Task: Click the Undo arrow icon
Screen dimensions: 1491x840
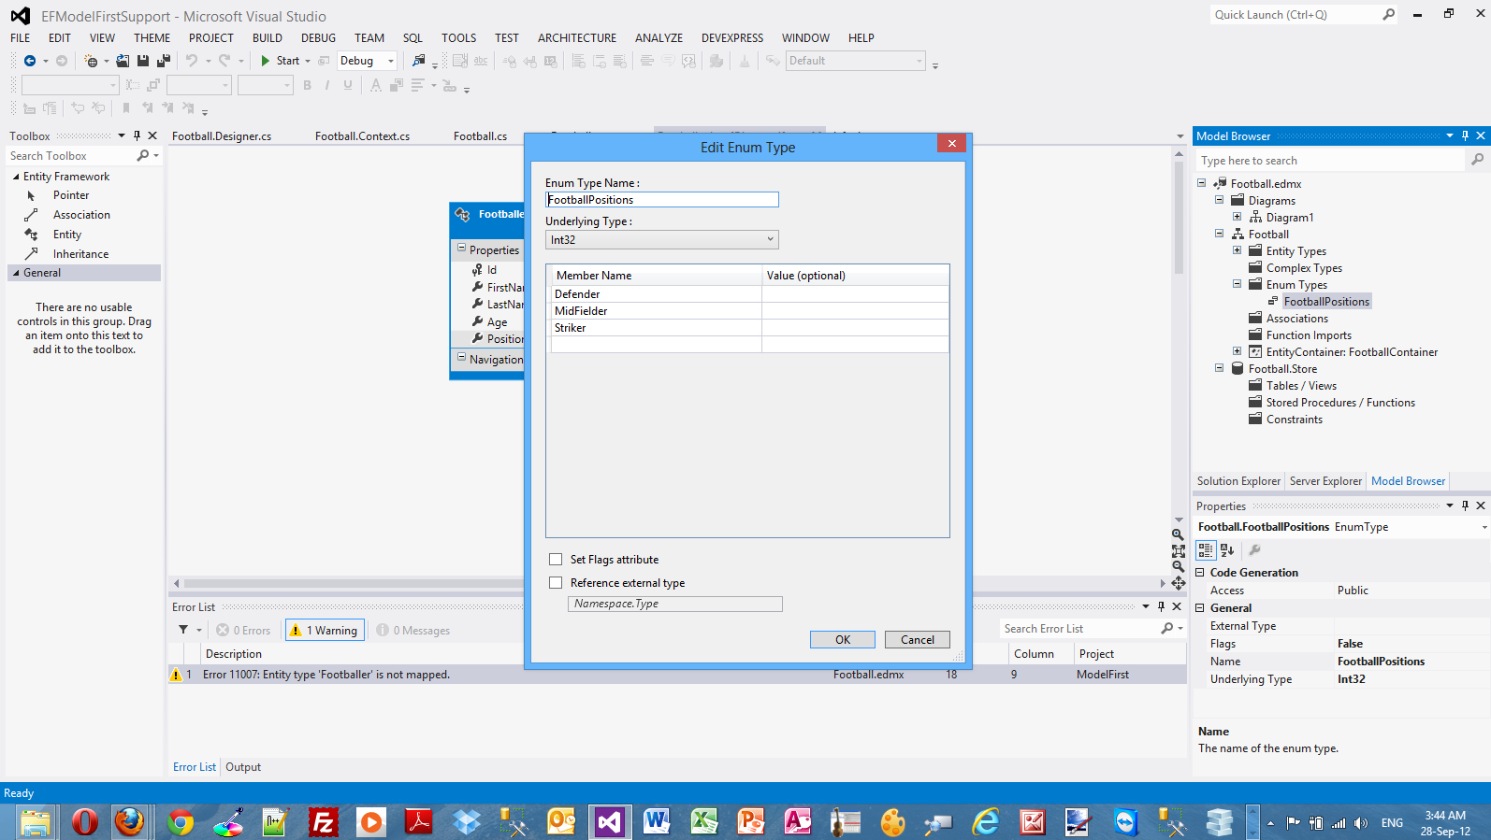Action: click(191, 61)
